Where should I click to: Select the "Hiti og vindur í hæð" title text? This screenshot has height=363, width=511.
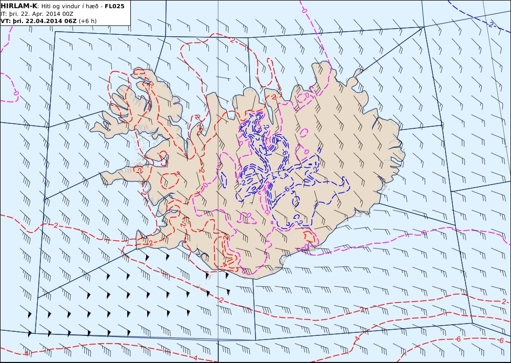coord(69,7)
